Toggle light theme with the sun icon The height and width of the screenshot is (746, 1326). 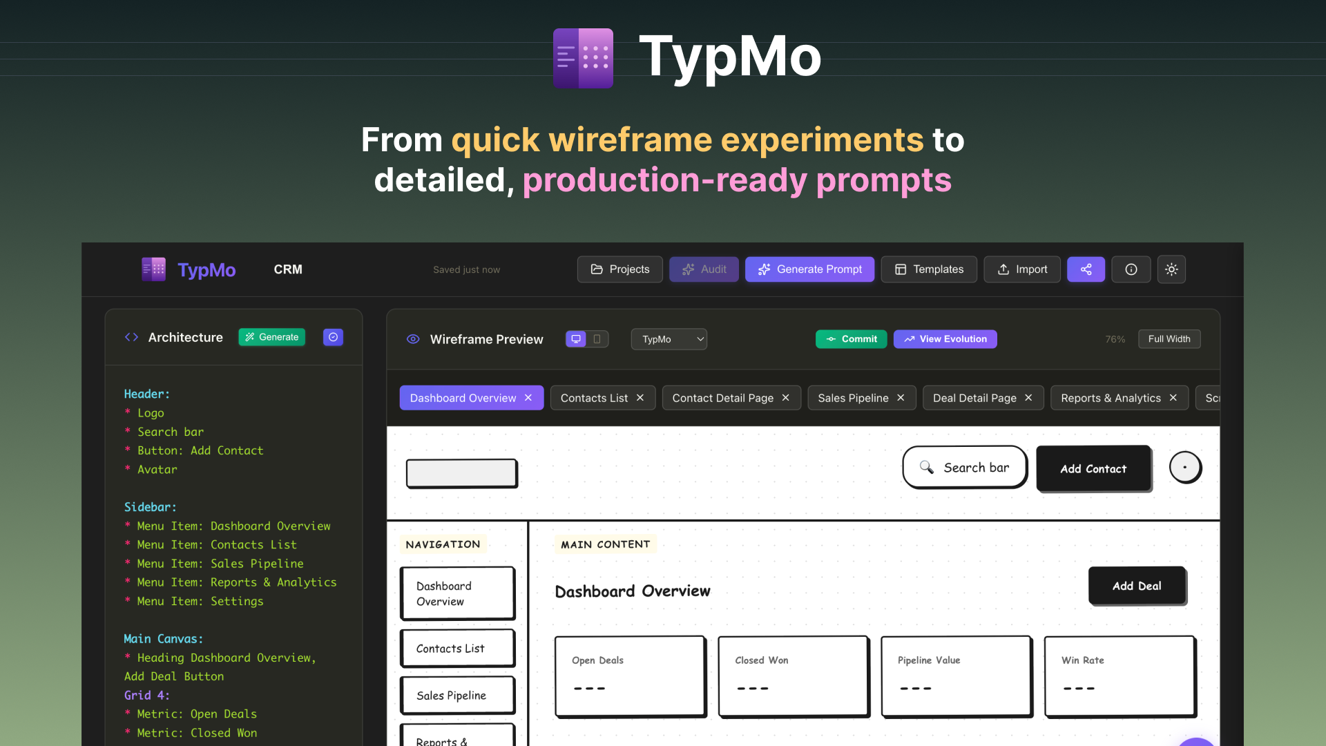pyautogui.click(x=1171, y=269)
